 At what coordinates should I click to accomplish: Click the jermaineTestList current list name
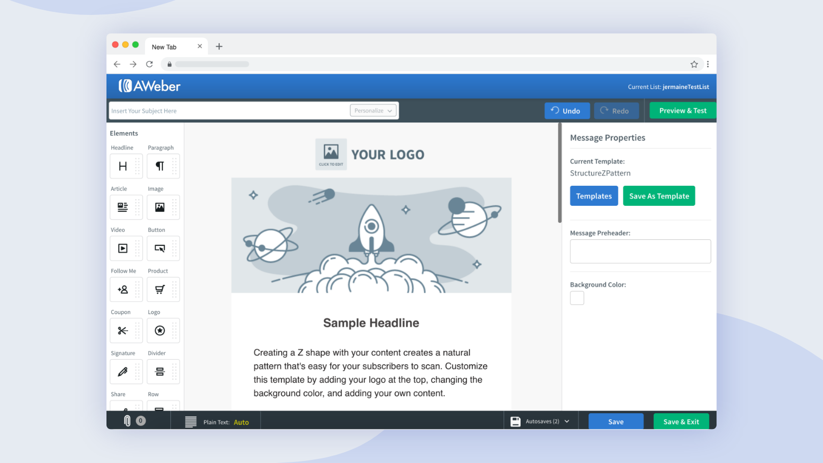pos(686,87)
